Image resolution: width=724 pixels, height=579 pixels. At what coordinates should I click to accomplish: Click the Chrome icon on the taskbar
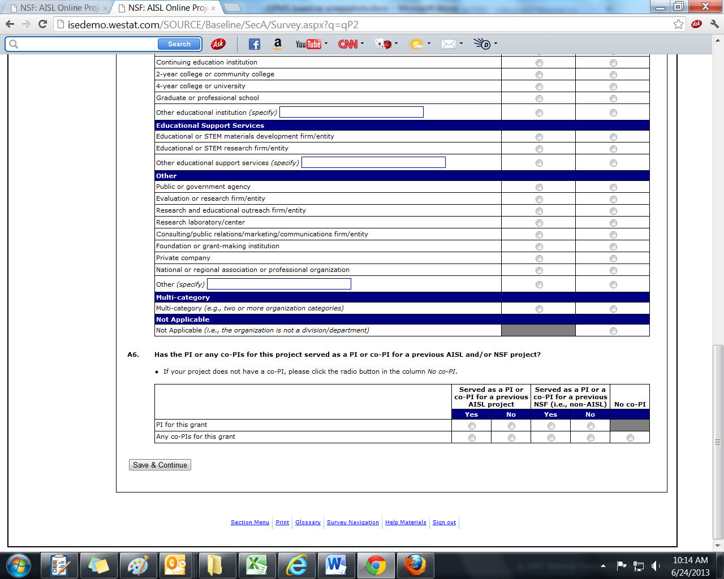(x=376, y=565)
